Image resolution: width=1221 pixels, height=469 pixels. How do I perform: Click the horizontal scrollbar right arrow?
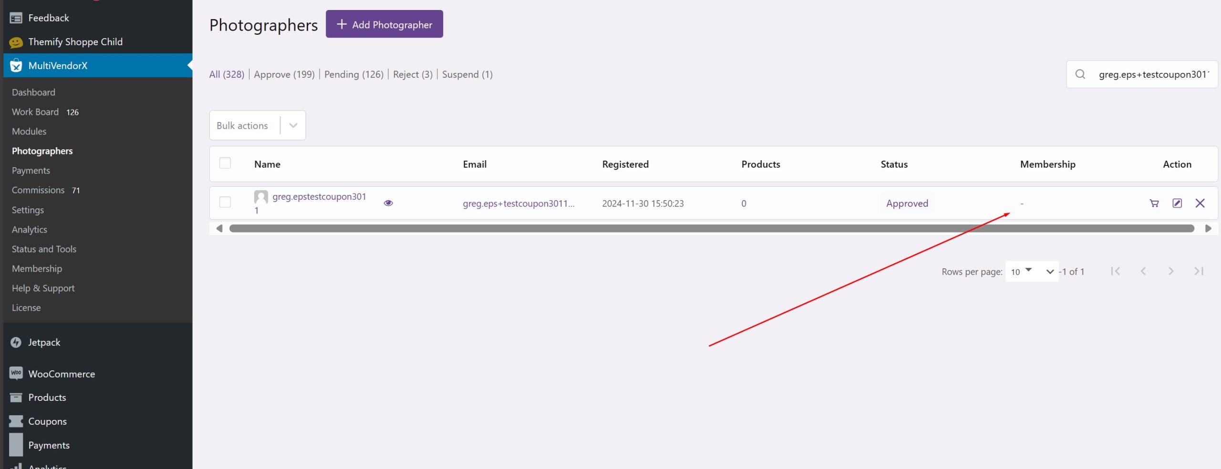pyautogui.click(x=1208, y=229)
